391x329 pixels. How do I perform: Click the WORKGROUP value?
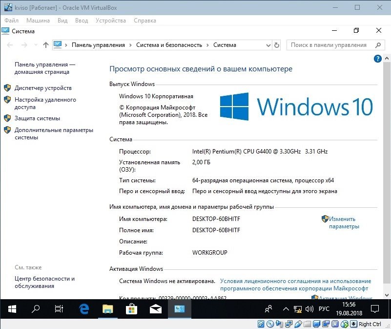(210, 253)
